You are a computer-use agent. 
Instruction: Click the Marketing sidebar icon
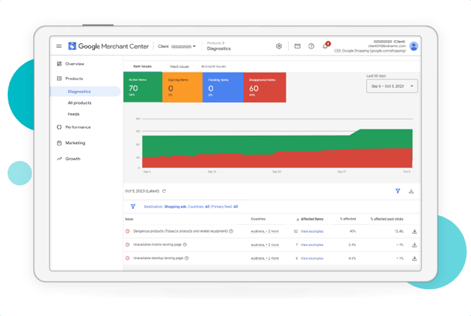point(59,143)
